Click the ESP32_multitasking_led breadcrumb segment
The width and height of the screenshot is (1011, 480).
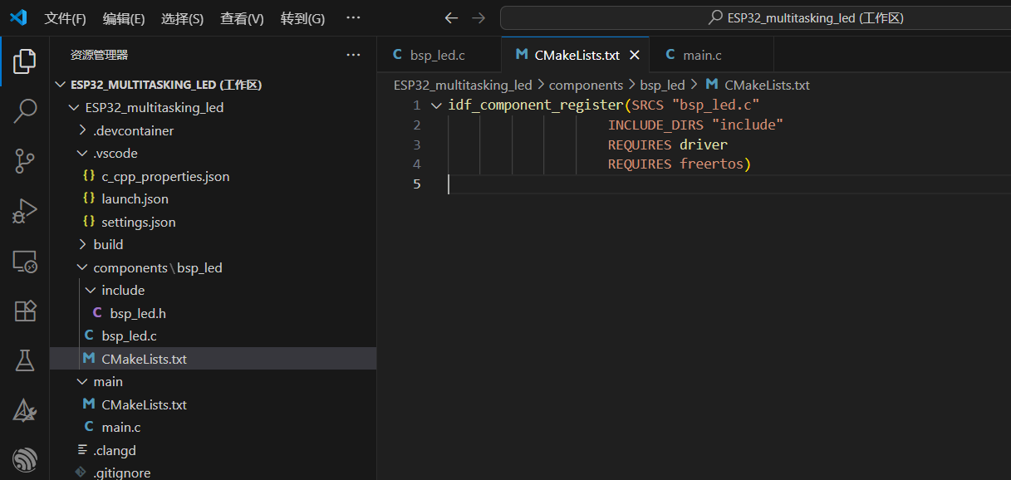[x=463, y=85]
